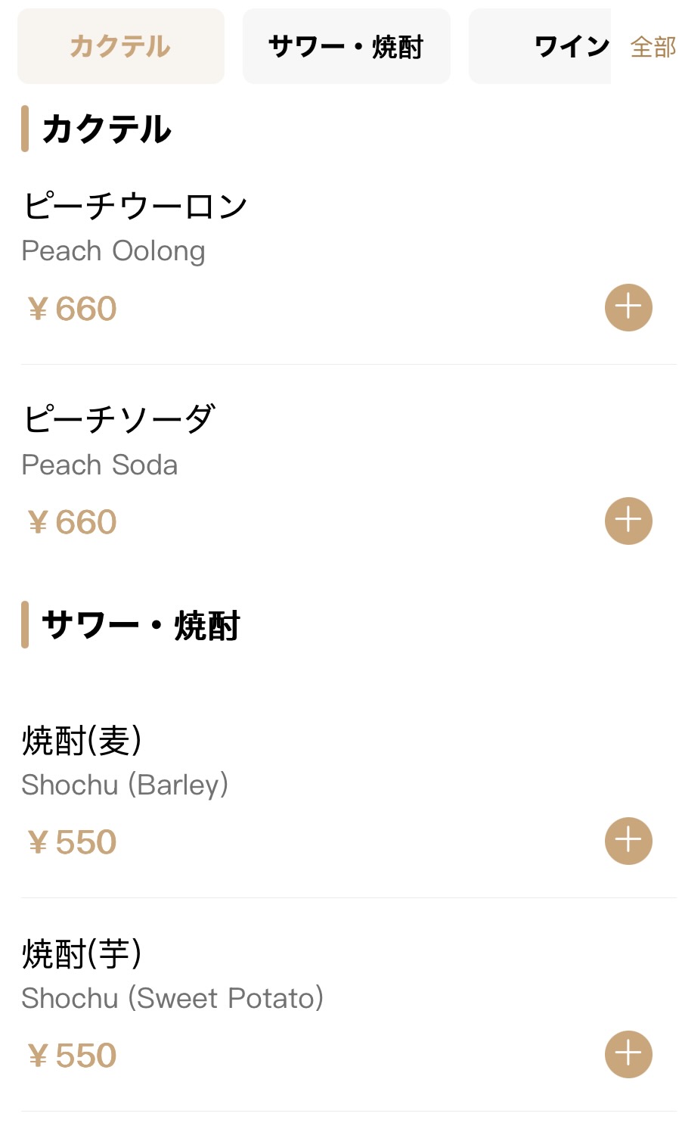Image resolution: width=679 pixels, height=1132 pixels.
Task: Switch to the サワー・焼酎 tab
Action: pos(346,46)
